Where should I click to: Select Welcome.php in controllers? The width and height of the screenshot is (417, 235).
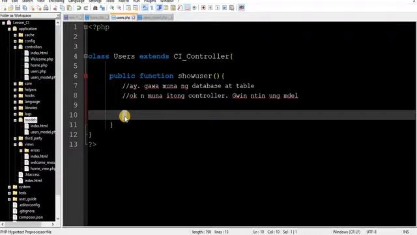point(42,59)
